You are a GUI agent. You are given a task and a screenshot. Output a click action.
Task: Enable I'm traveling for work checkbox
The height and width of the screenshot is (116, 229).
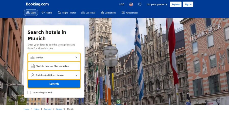pos(29,93)
